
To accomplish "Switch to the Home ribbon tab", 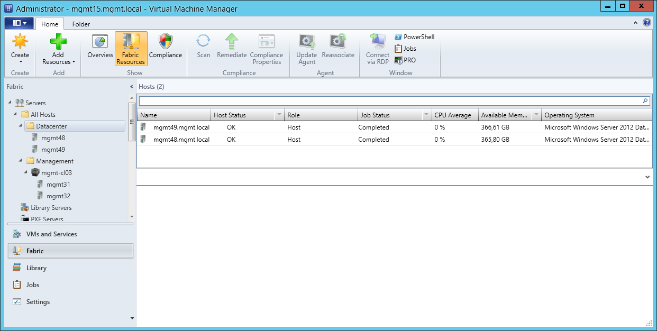I will click(x=50, y=24).
